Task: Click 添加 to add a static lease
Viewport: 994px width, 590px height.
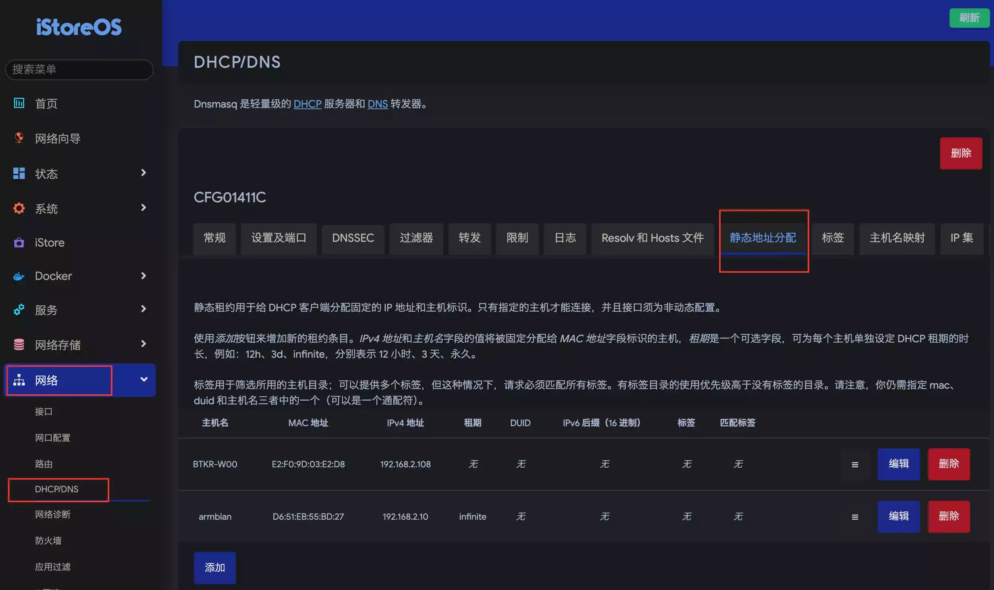Action: coord(215,567)
